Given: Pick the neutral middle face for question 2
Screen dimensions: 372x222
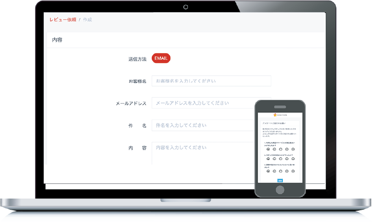Looking at the screenshot, I should [281, 159].
